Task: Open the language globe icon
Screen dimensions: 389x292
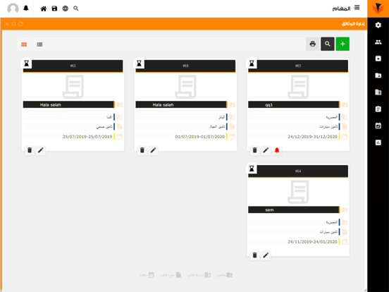Action: tap(66, 8)
